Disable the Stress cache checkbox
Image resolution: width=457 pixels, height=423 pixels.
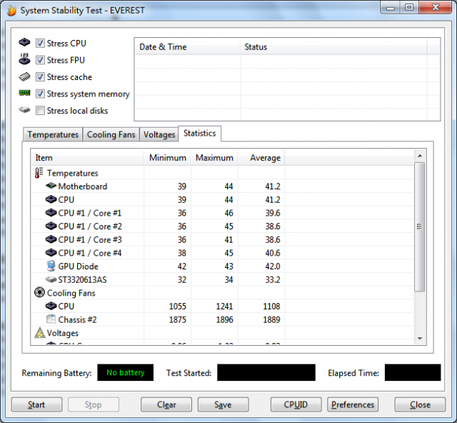pyautogui.click(x=40, y=77)
